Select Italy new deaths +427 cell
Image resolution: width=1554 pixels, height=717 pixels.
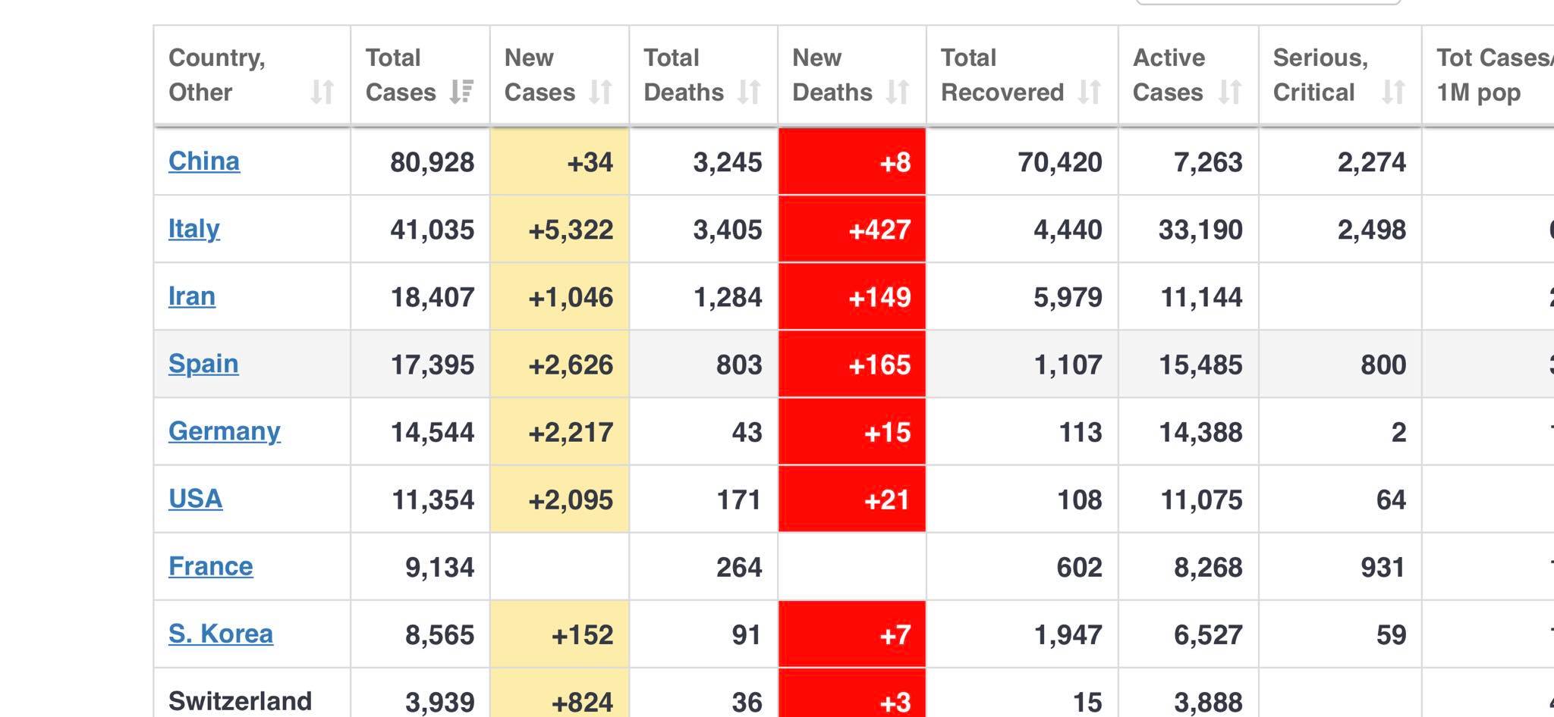point(852,230)
